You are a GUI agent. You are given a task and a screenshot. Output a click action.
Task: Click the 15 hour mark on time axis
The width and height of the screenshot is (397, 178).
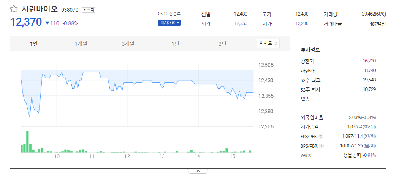(232, 156)
